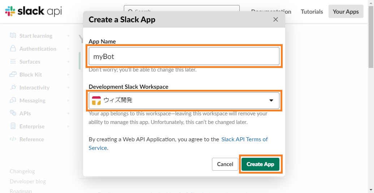This screenshot has height=193, width=374.
Task: Open the Development Slack Workspace dropdown arrow
Action: [271, 100]
